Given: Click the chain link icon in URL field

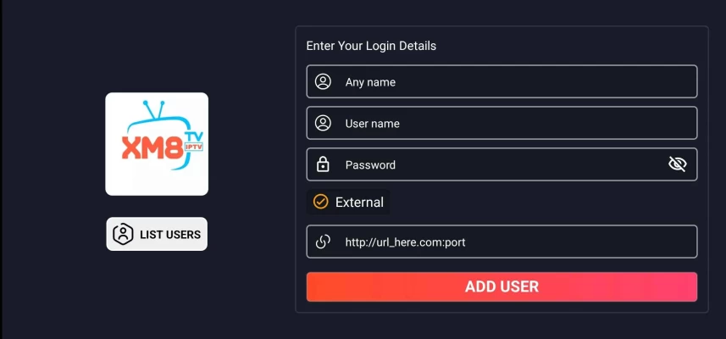Looking at the screenshot, I should click(x=323, y=242).
